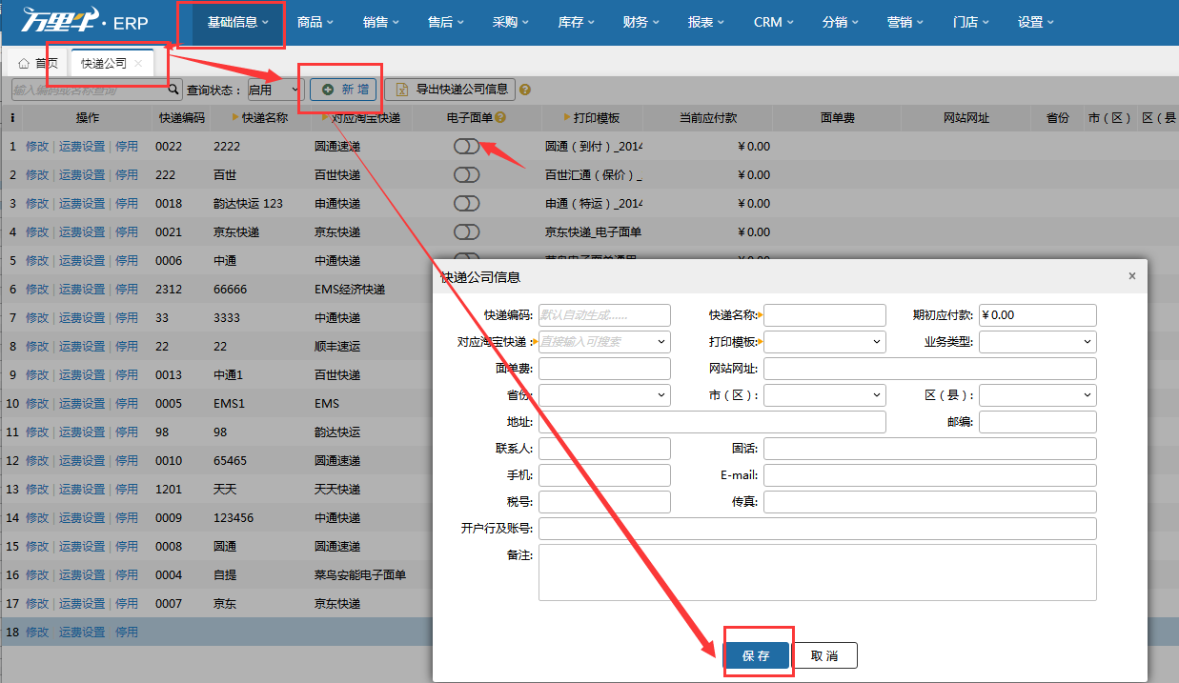Click 运费设置 link for 自提 row

pyautogui.click(x=82, y=575)
